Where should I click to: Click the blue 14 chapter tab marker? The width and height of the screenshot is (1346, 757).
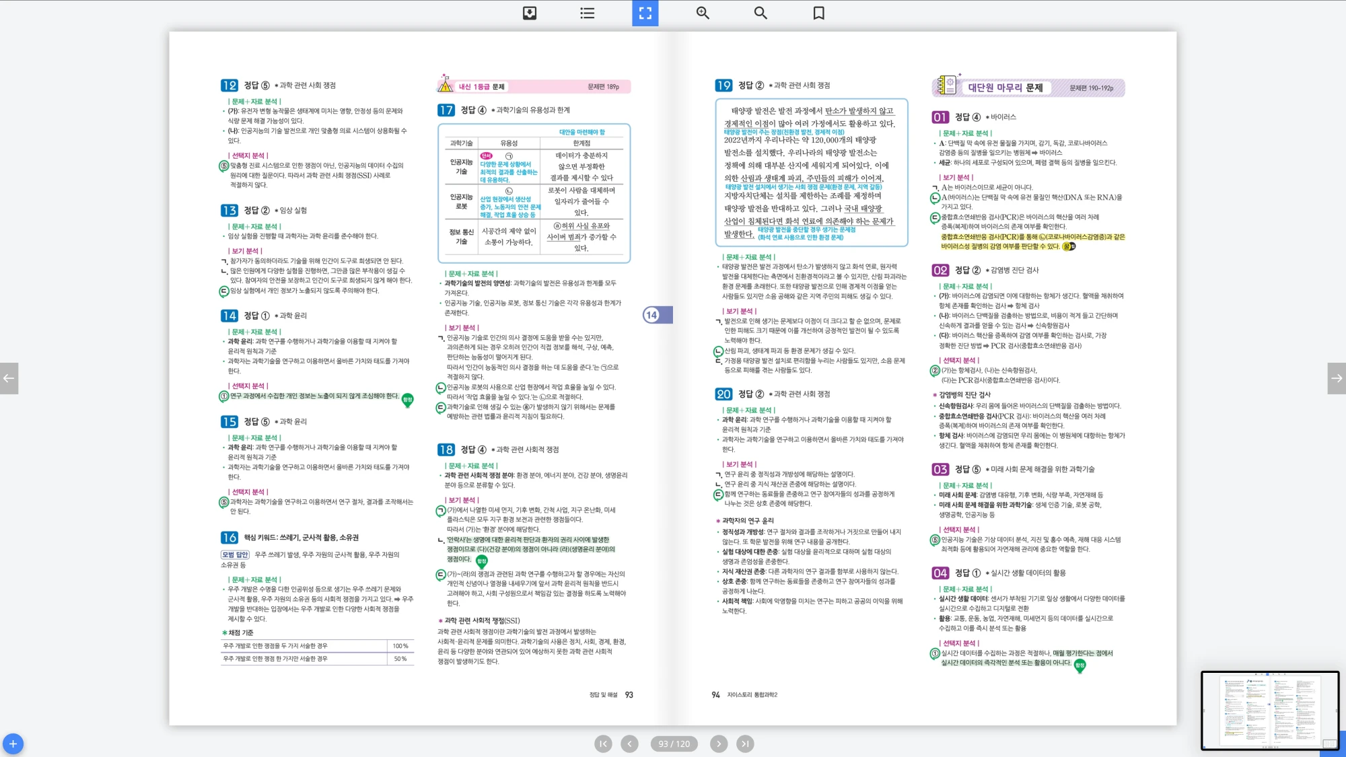click(x=656, y=315)
